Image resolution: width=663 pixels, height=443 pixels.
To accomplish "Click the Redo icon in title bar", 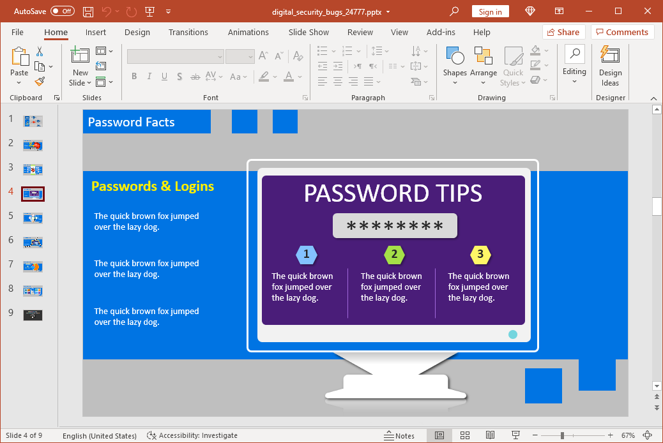I will 132,12.
